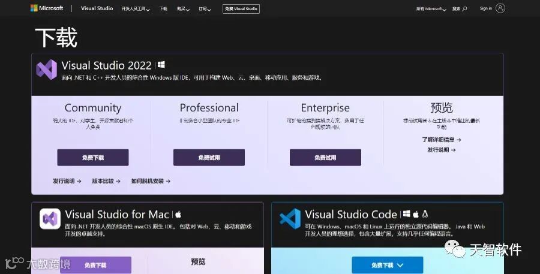Click the Enterprise heading
Screen dimensions: 540x274
(325, 108)
